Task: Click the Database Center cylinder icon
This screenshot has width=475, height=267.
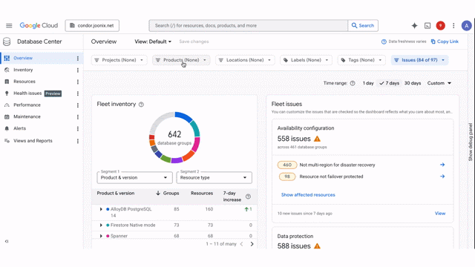Action: tap(7, 42)
